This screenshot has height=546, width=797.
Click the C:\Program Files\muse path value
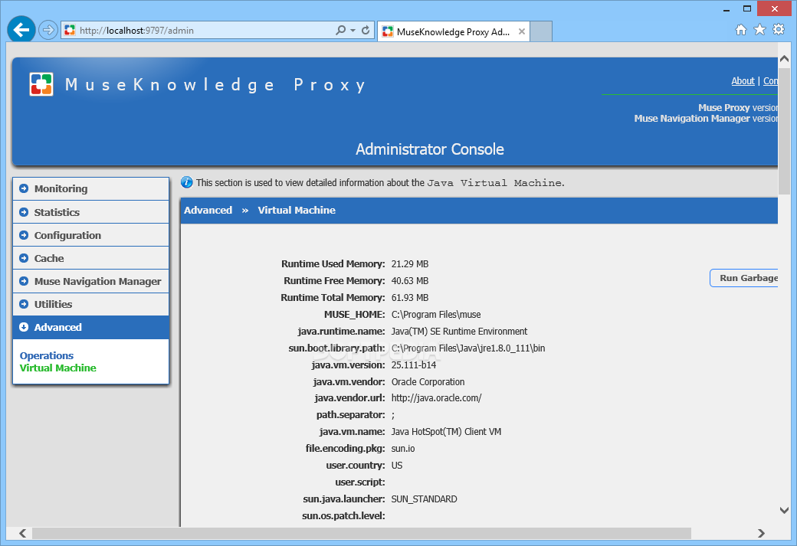[435, 315]
